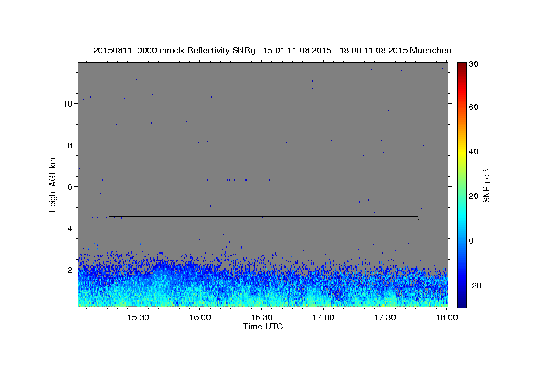Click the colorbar value 0
This screenshot has width=554, height=369.
point(472,241)
